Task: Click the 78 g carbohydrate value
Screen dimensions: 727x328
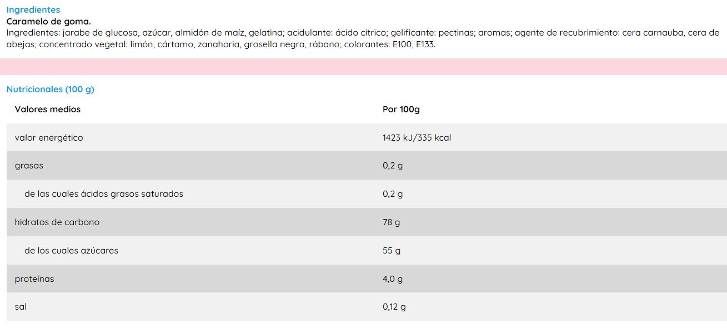Action: pyautogui.click(x=392, y=222)
